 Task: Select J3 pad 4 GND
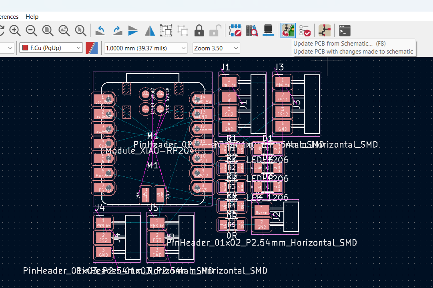(283, 126)
